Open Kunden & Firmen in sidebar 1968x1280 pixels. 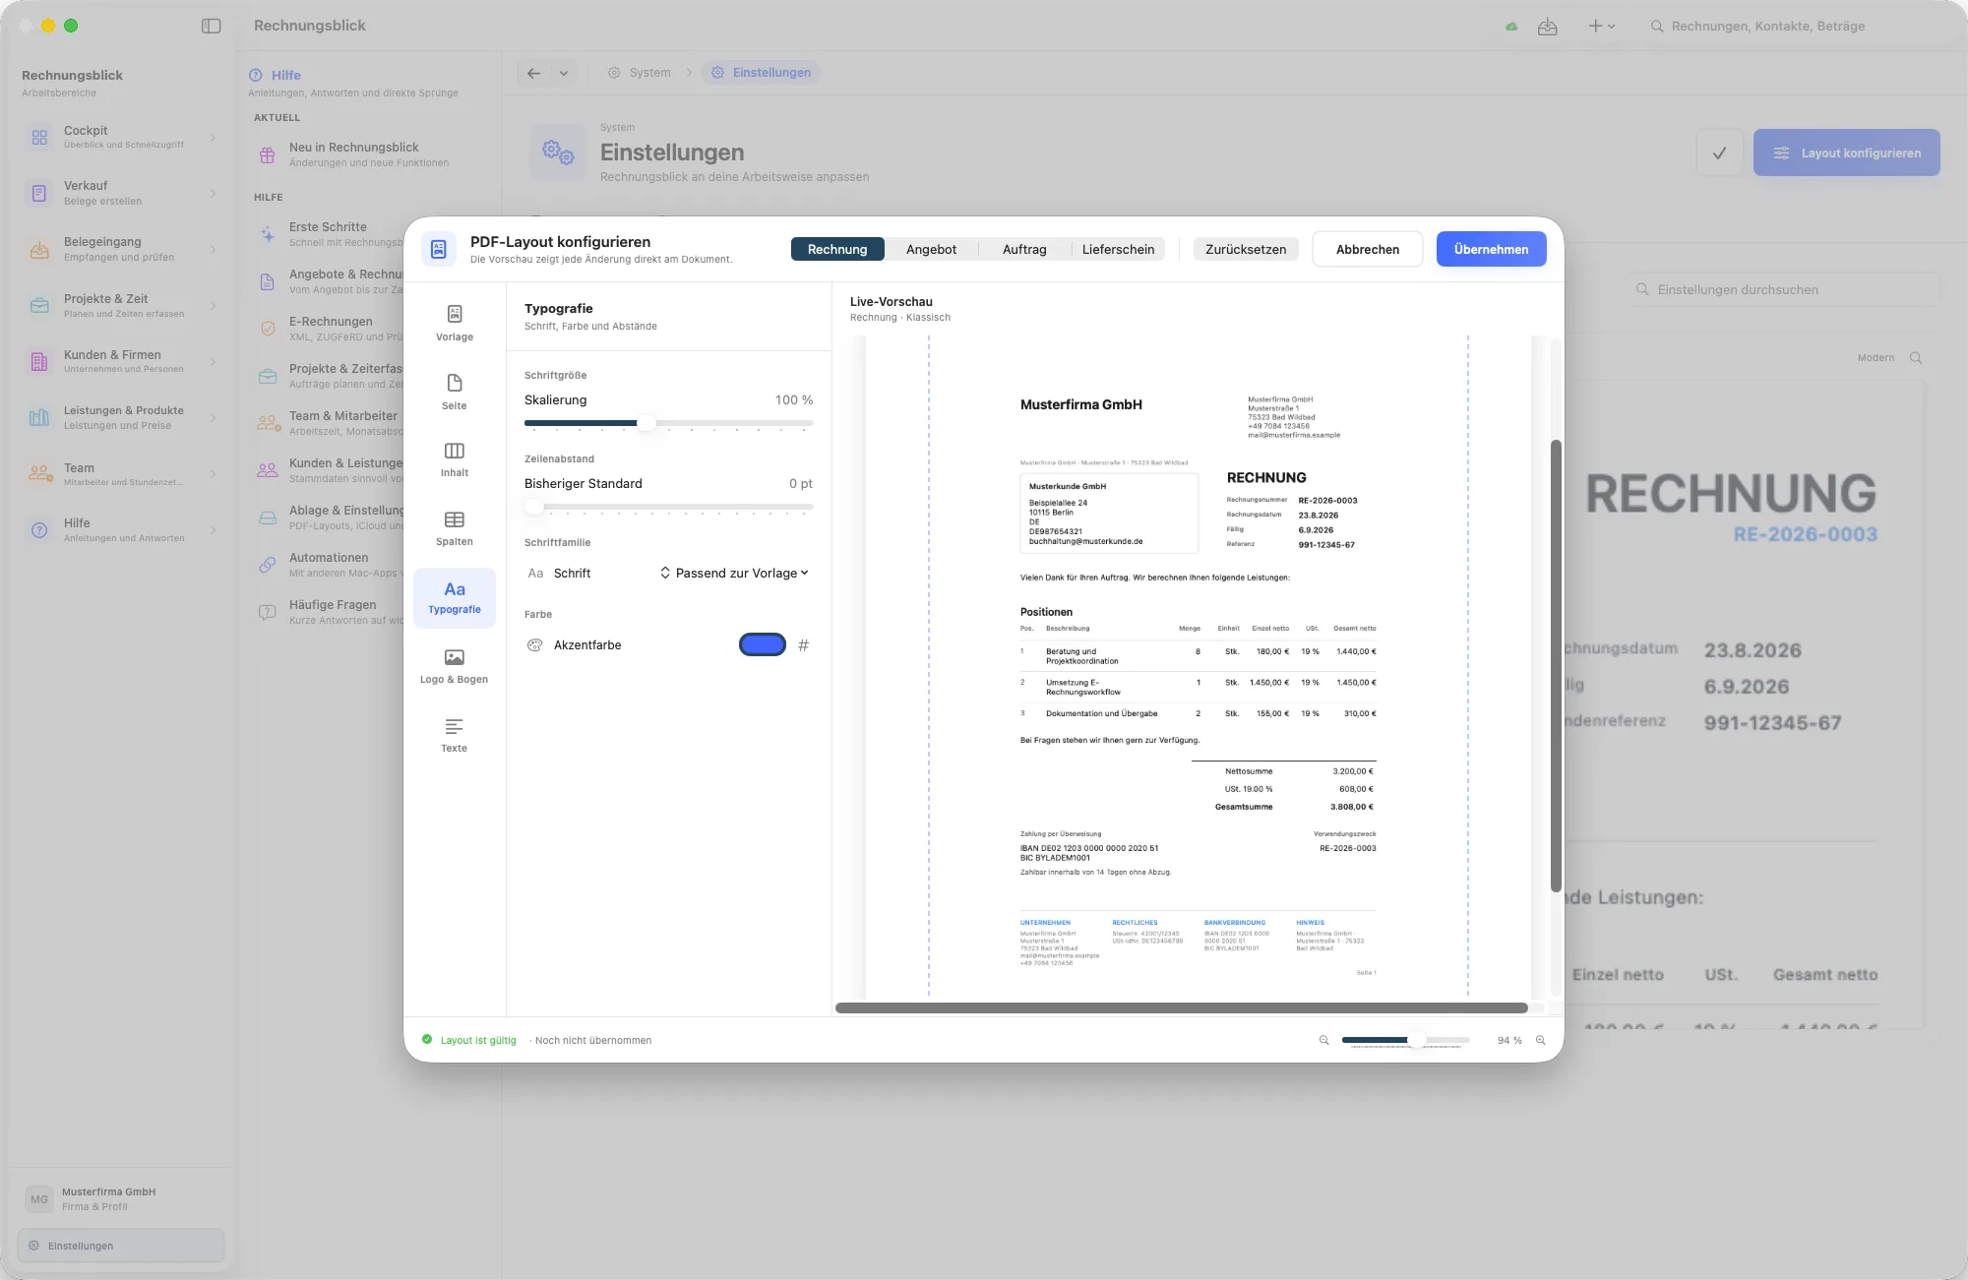(x=120, y=362)
